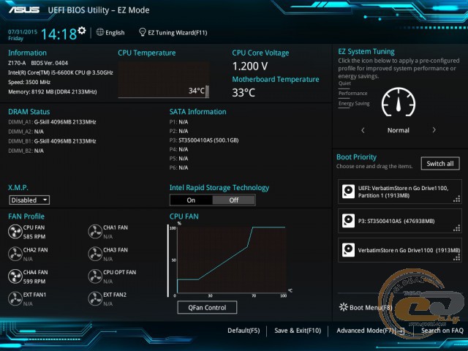Grab drag handle on P3 ST3500410AS entry
This screenshot has height=351, width=468.
pos(456,228)
